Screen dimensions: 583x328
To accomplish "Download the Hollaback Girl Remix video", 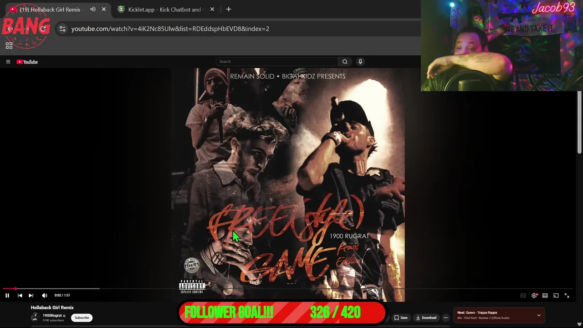I will [x=426, y=318].
